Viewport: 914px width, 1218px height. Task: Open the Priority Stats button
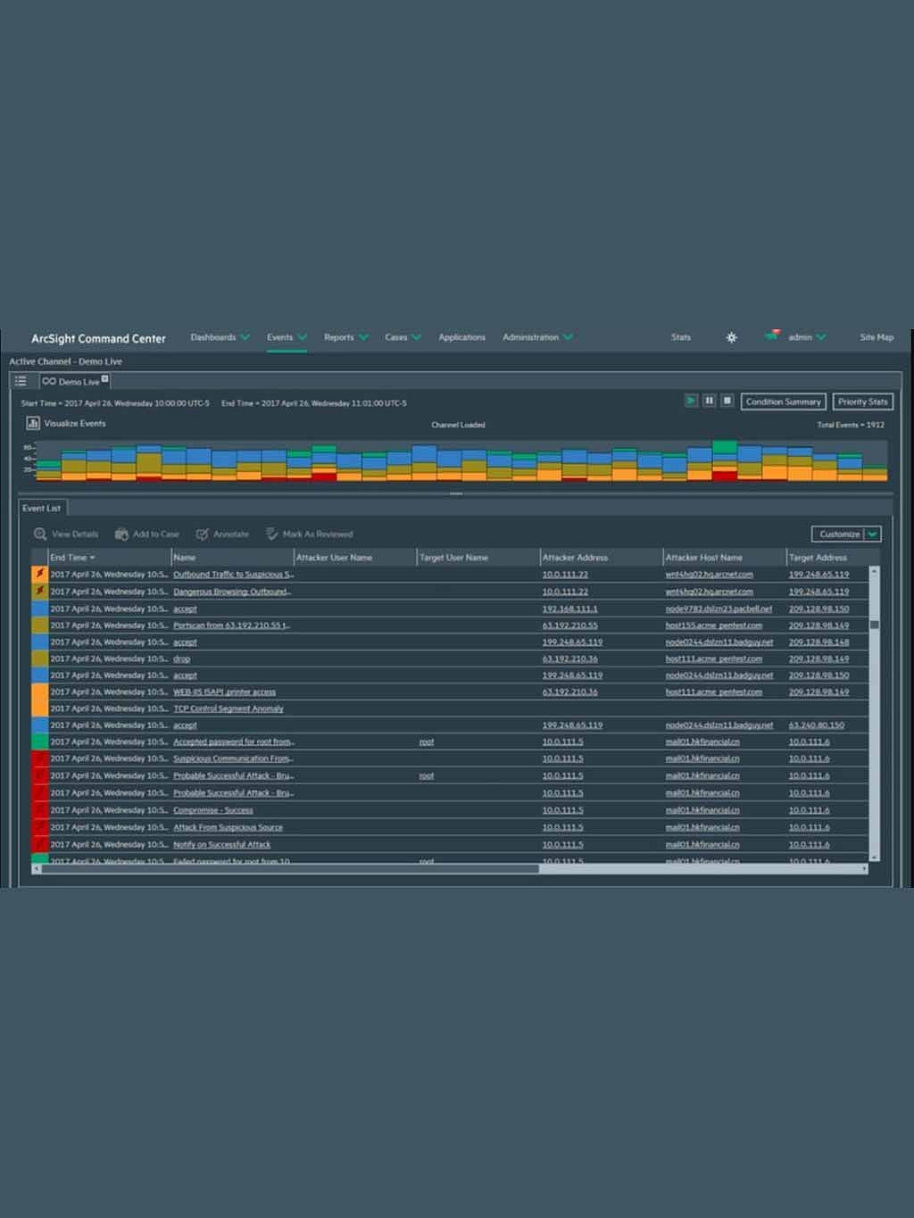click(x=862, y=402)
